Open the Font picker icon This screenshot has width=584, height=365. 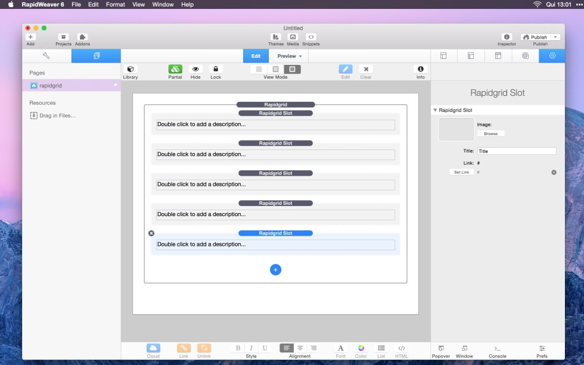[340, 348]
